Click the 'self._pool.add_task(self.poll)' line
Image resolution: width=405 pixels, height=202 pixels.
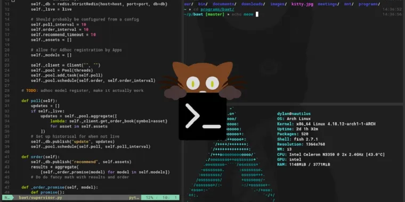67,75
